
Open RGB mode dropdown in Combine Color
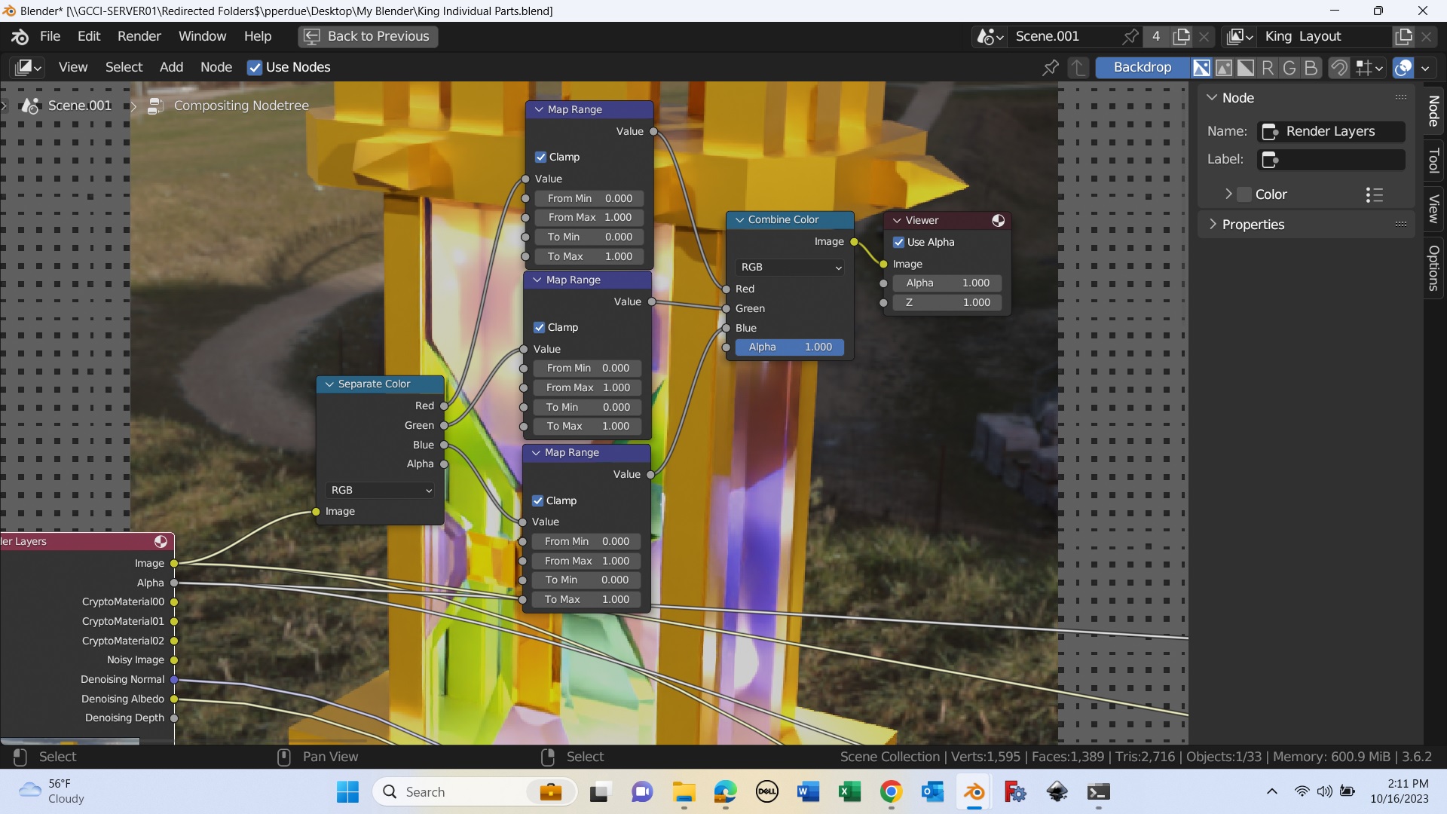(x=790, y=267)
